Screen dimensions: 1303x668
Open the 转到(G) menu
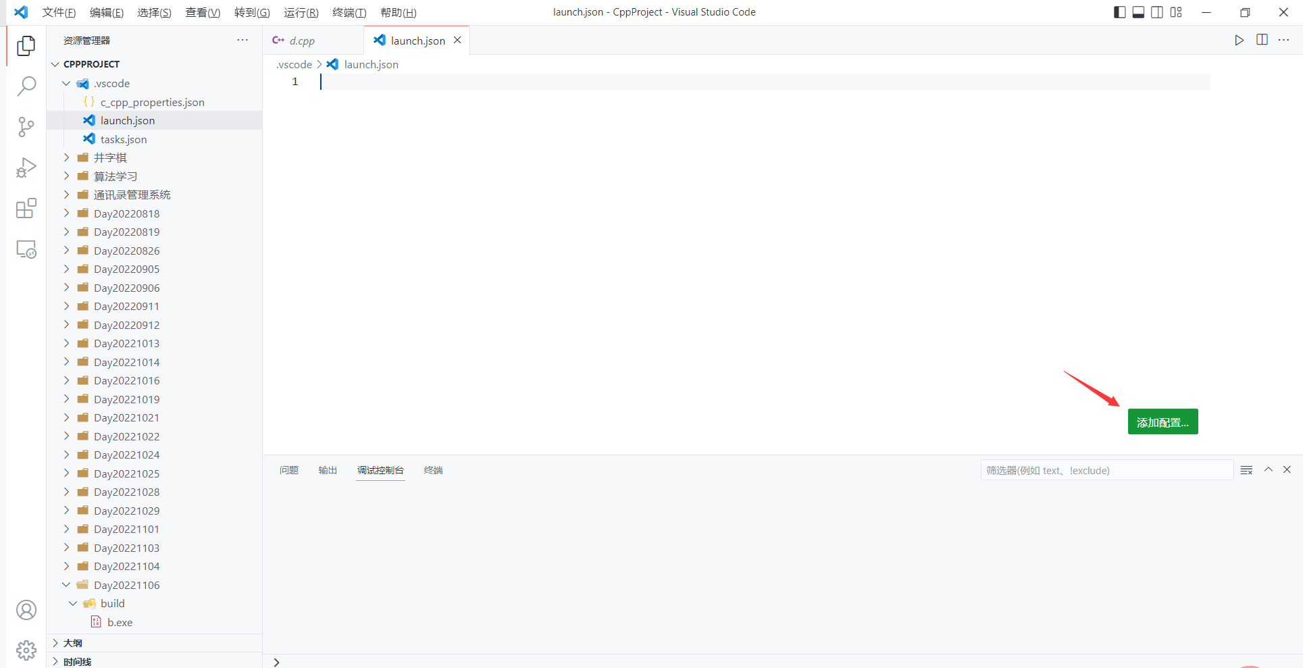tap(252, 12)
